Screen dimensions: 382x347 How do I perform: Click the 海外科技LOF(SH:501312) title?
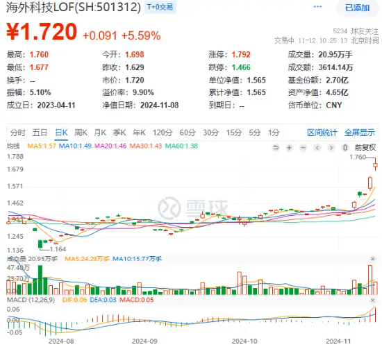pyautogui.click(x=74, y=8)
